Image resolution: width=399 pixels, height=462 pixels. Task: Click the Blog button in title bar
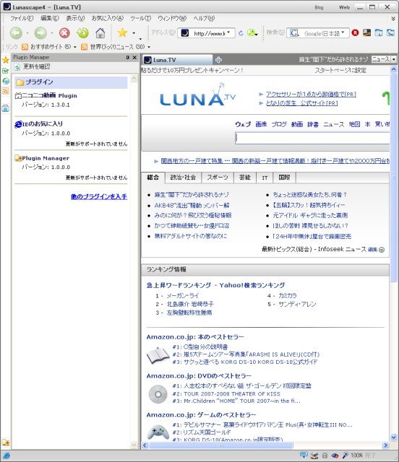pos(319,7)
